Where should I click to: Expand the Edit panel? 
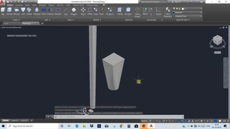[x=47, y=20]
